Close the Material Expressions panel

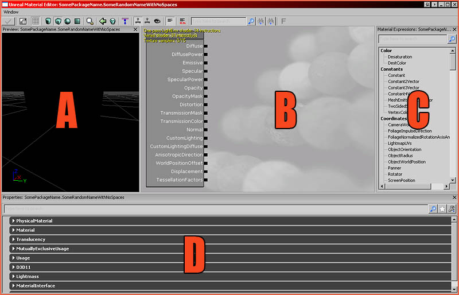454,29
